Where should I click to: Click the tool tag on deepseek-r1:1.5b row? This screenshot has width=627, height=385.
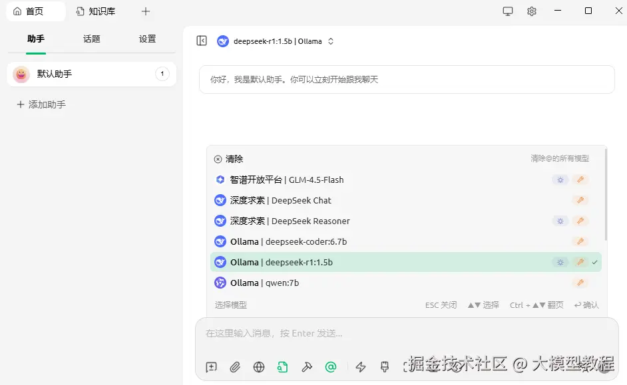pos(580,262)
